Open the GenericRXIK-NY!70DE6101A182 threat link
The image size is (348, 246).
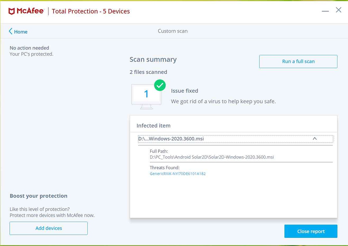(x=178, y=173)
